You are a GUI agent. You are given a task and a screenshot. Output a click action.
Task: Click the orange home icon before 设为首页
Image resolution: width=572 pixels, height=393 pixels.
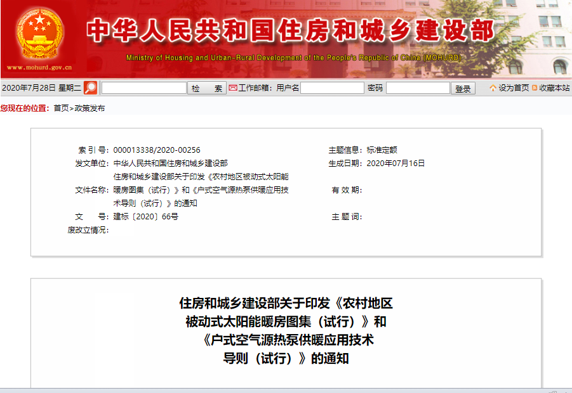[x=492, y=87]
